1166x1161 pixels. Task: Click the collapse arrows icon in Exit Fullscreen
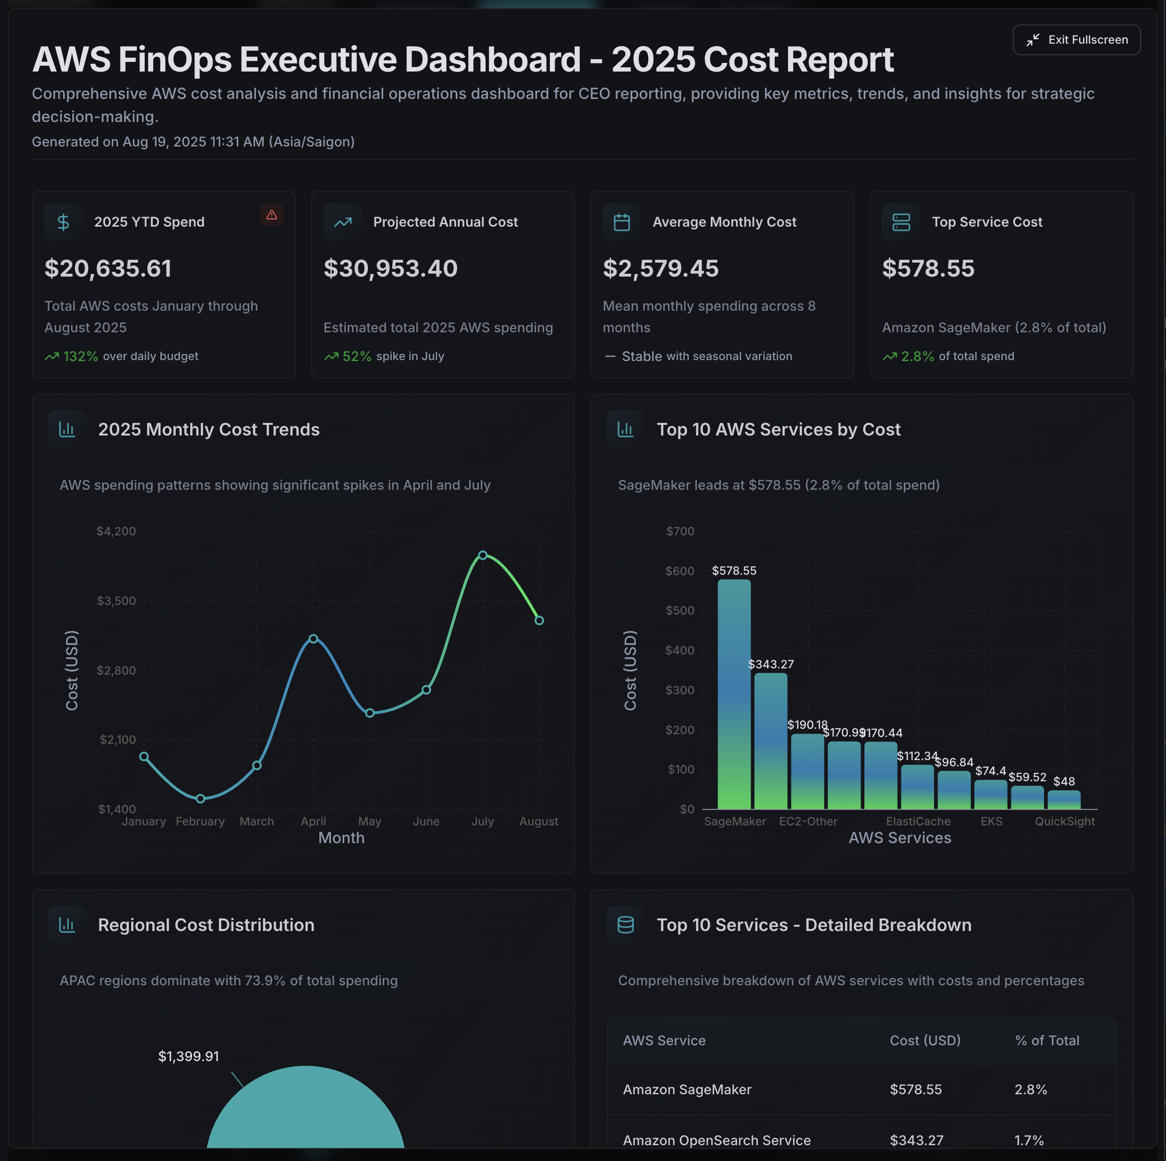(x=1032, y=40)
